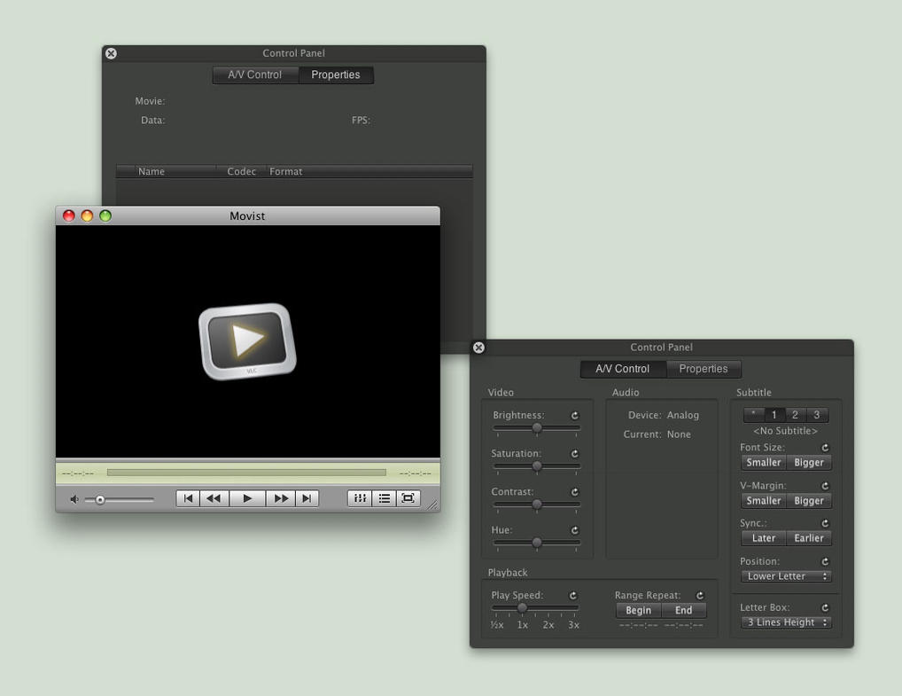The image size is (902, 696).
Task: Click the seek bar in Movist
Action: 246,473
